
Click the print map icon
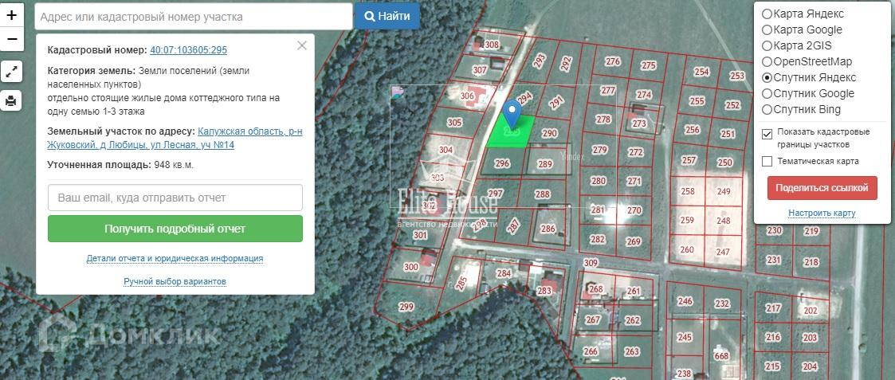[x=12, y=101]
